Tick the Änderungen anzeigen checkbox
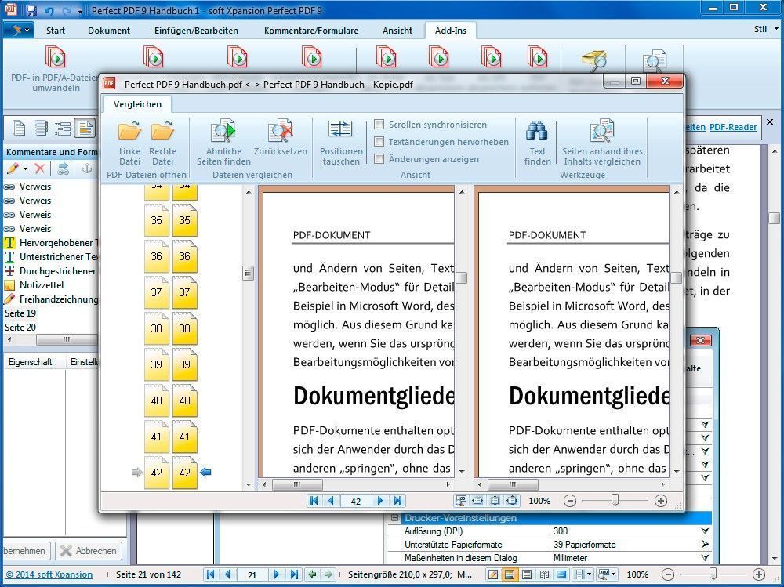The height and width of the screenshot is (587, 784). (x=379, y=159)
